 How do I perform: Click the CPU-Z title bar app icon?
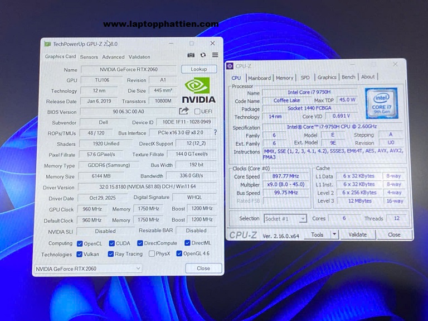[x=230, y=66]
